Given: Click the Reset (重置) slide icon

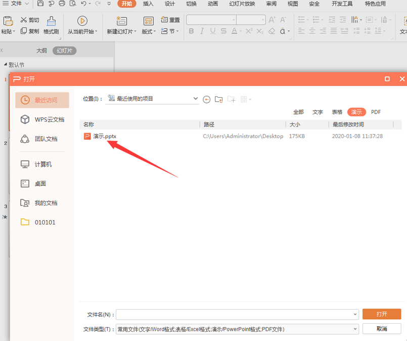Looking at the screenshot, I should click(164, 19).
